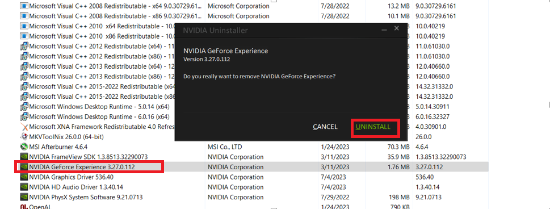550x209 pixels.
Task: Click version 14.32.31332.0 in x64 row
Action: (434, 86)
